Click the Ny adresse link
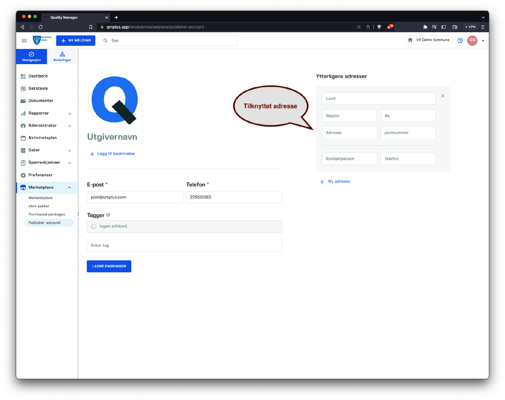Image resolution: width=505 pixels, height=400 pixels. pos(339,181)
